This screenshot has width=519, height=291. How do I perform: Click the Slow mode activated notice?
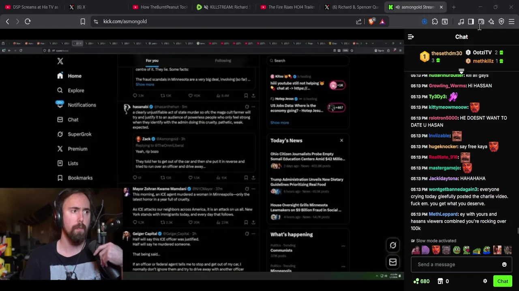[x=433, y=241]
